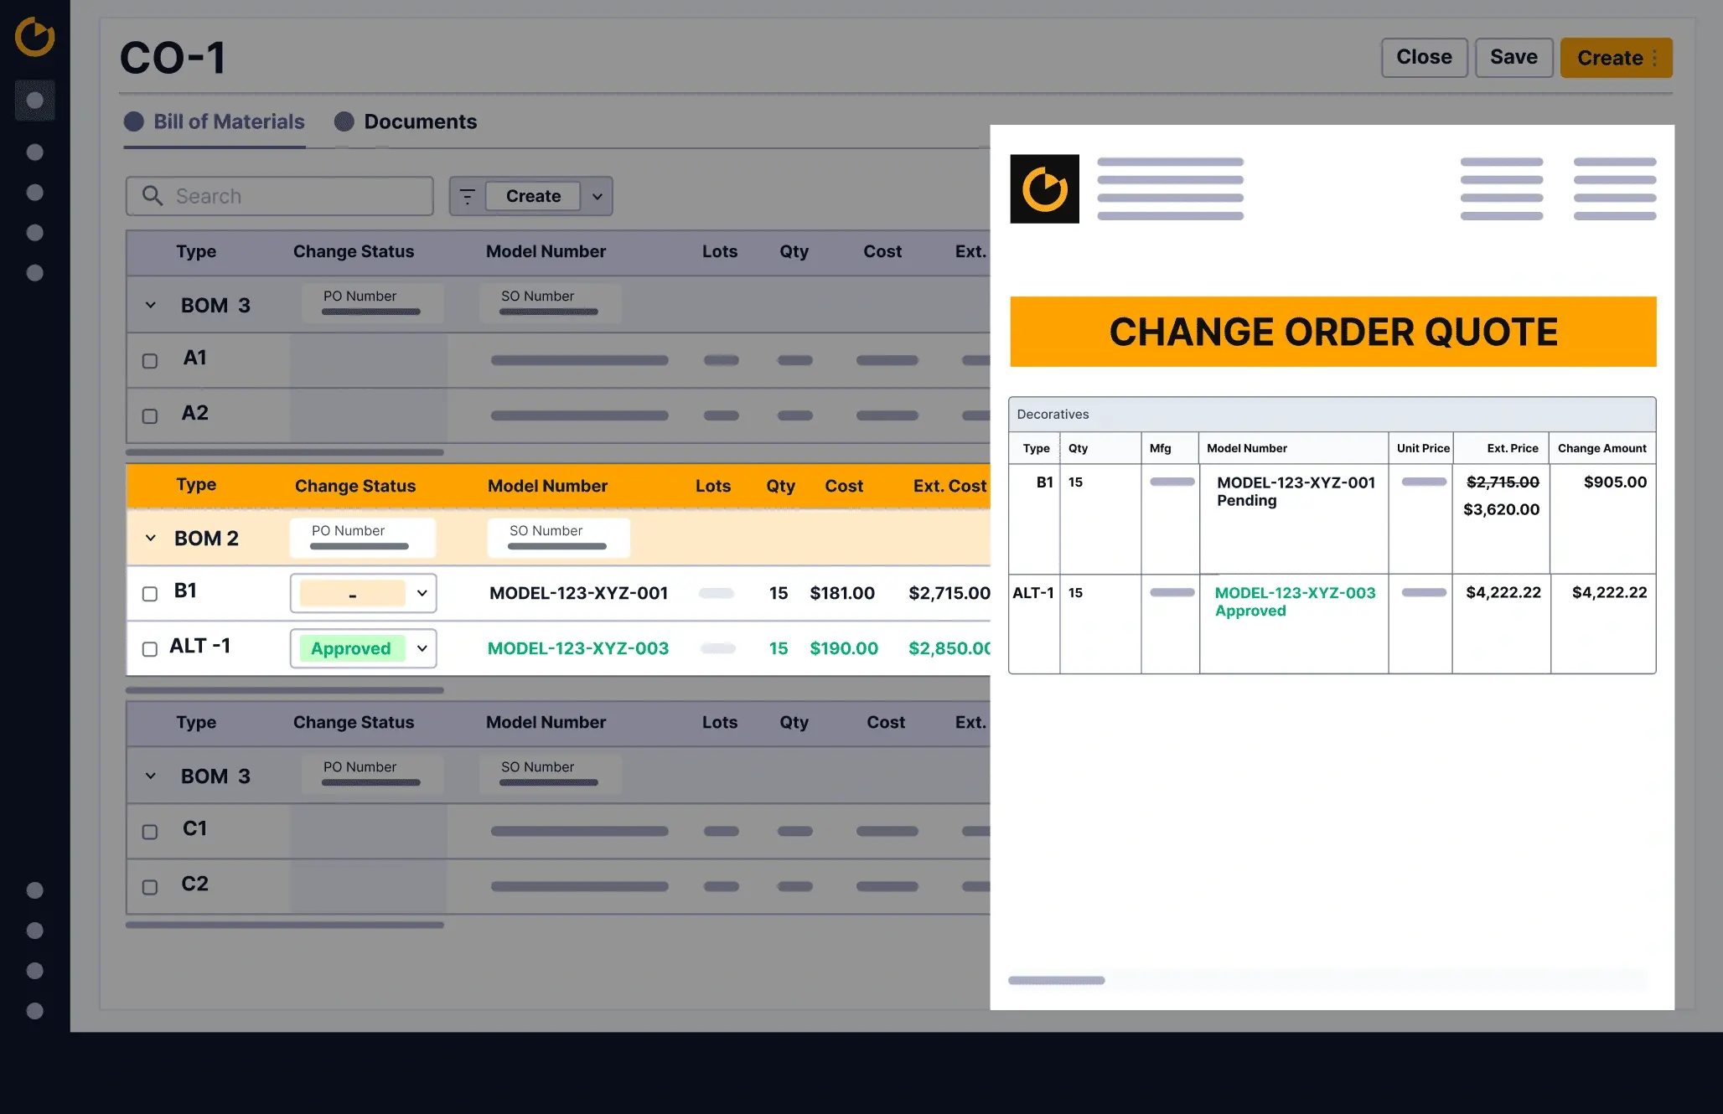Click the $2,715.00 ext cost of B1
1723x1114 pixels.
[x=949, y=593]
